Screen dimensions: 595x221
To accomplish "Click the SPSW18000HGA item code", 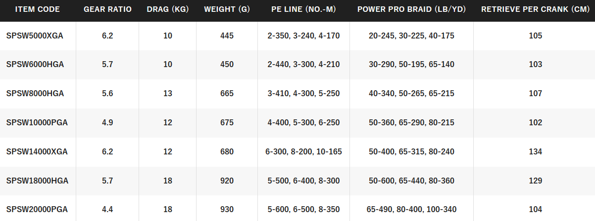I will (x=37, y=181).
